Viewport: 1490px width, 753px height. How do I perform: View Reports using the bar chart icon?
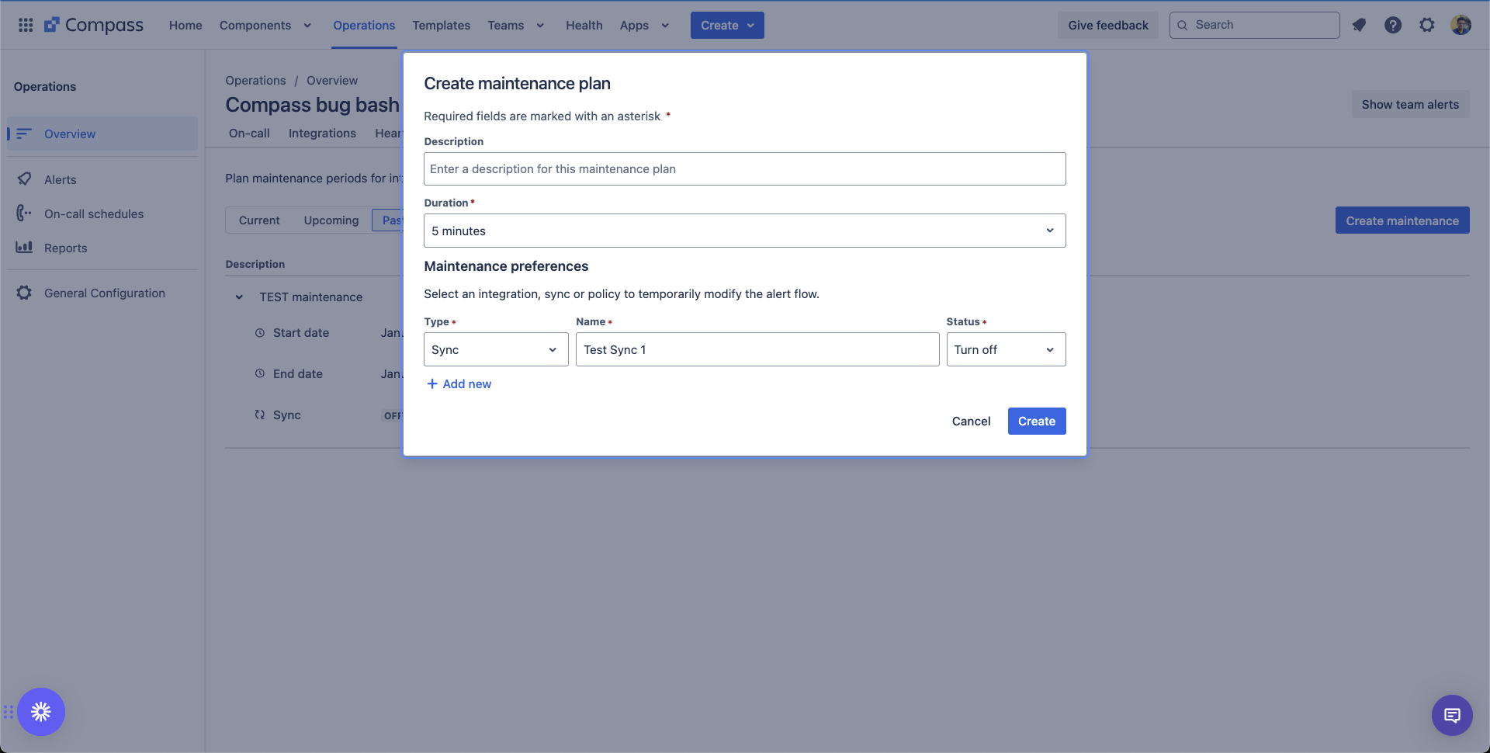(24, 247)
